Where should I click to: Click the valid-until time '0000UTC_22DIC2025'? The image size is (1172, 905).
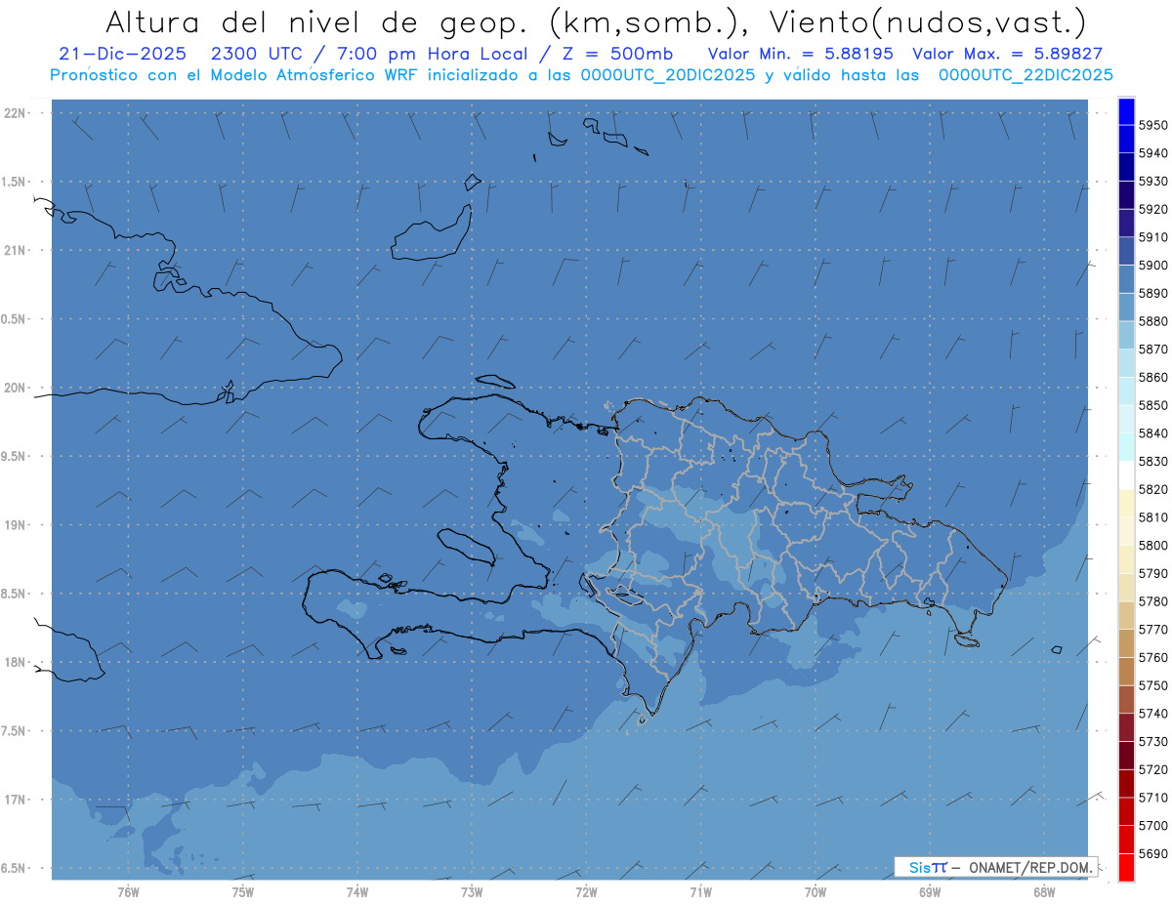1025,75
